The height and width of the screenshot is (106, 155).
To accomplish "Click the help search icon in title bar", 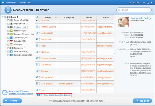I will pyautogui.click(x=138, y=3).
